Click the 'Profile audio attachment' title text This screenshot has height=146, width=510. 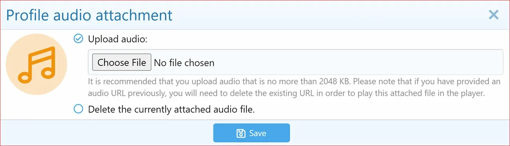click(89, 15)
